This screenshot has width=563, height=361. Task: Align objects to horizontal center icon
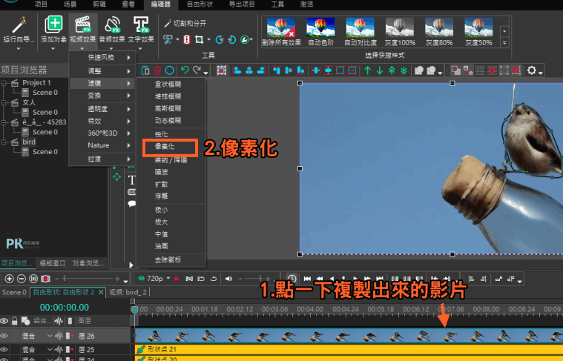click(x=249, y=70)
